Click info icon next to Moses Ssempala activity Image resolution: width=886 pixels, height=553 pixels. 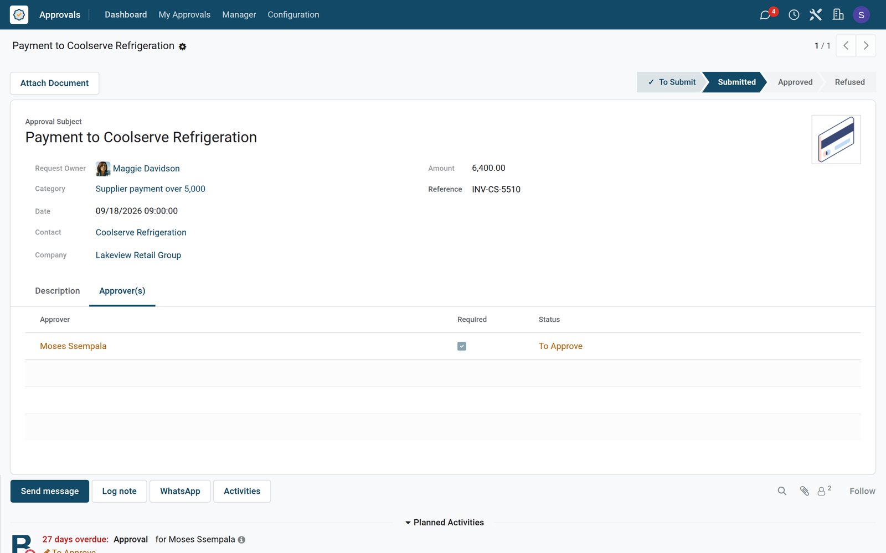tap(241, 540)
